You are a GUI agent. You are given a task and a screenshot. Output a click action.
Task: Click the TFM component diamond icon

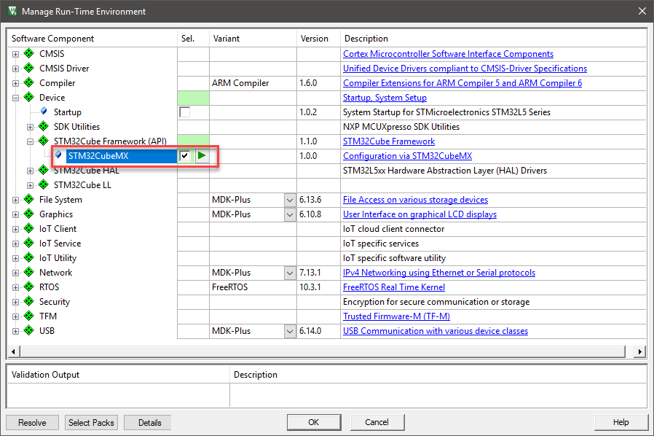point(29,316)
